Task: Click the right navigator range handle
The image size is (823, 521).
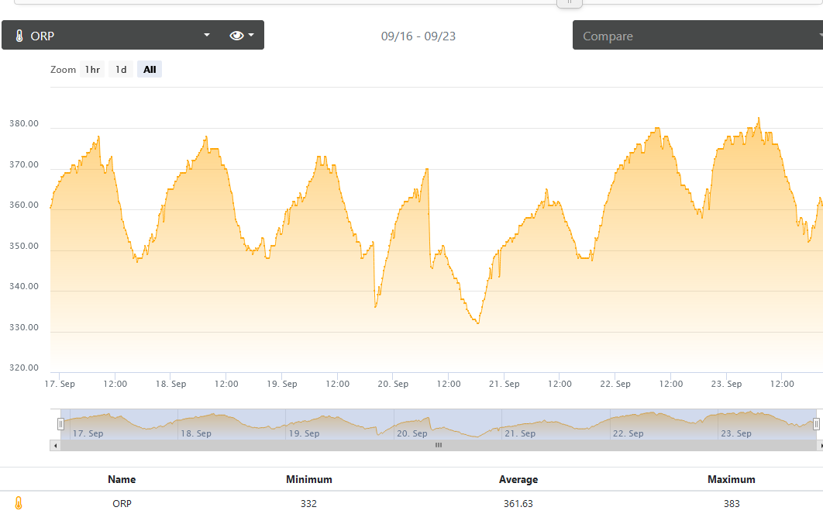Action: (x=816, y=424)
